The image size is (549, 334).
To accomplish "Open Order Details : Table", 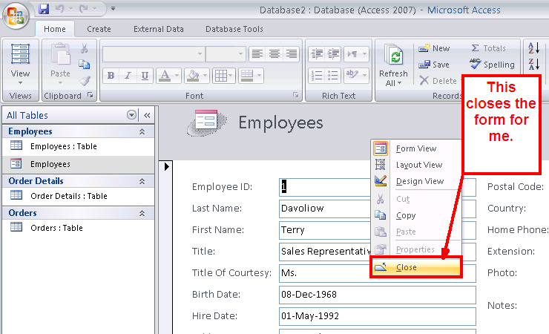I will click(79, 196).
